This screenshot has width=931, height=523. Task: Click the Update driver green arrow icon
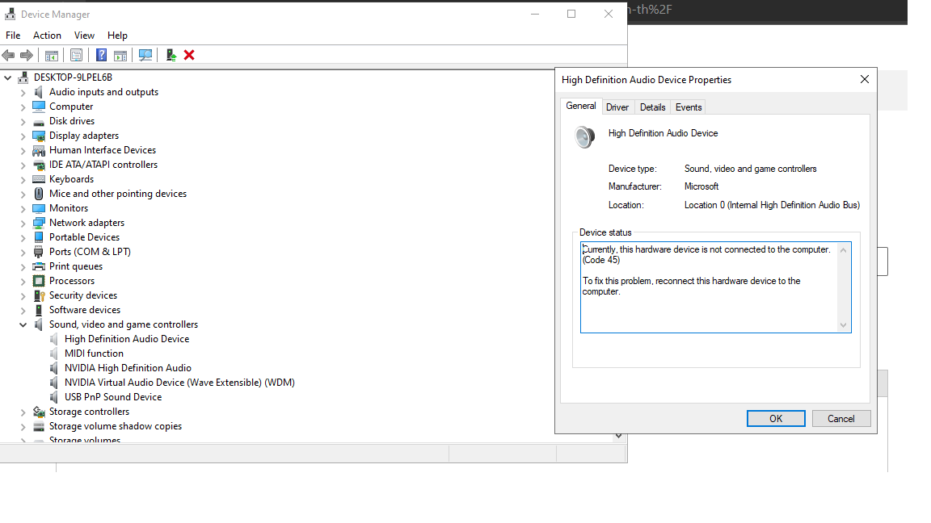pos(171,55)
